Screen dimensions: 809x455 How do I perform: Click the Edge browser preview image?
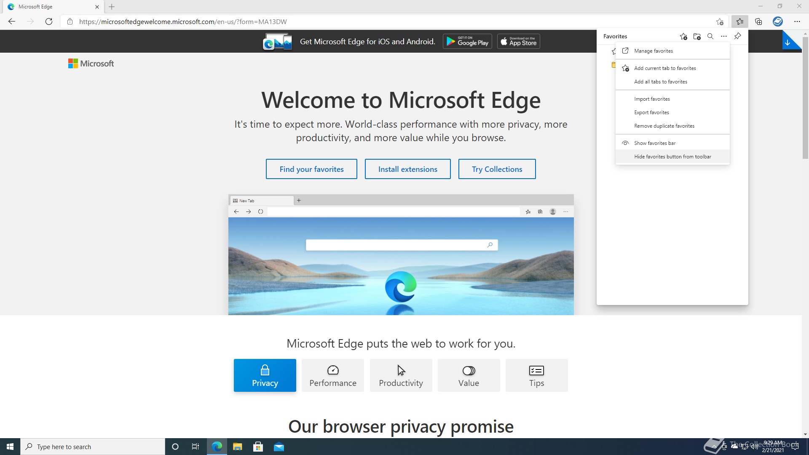pyautogui.click(x=401, y=254)
